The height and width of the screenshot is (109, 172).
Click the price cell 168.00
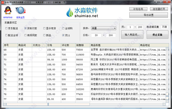(51, 69)
